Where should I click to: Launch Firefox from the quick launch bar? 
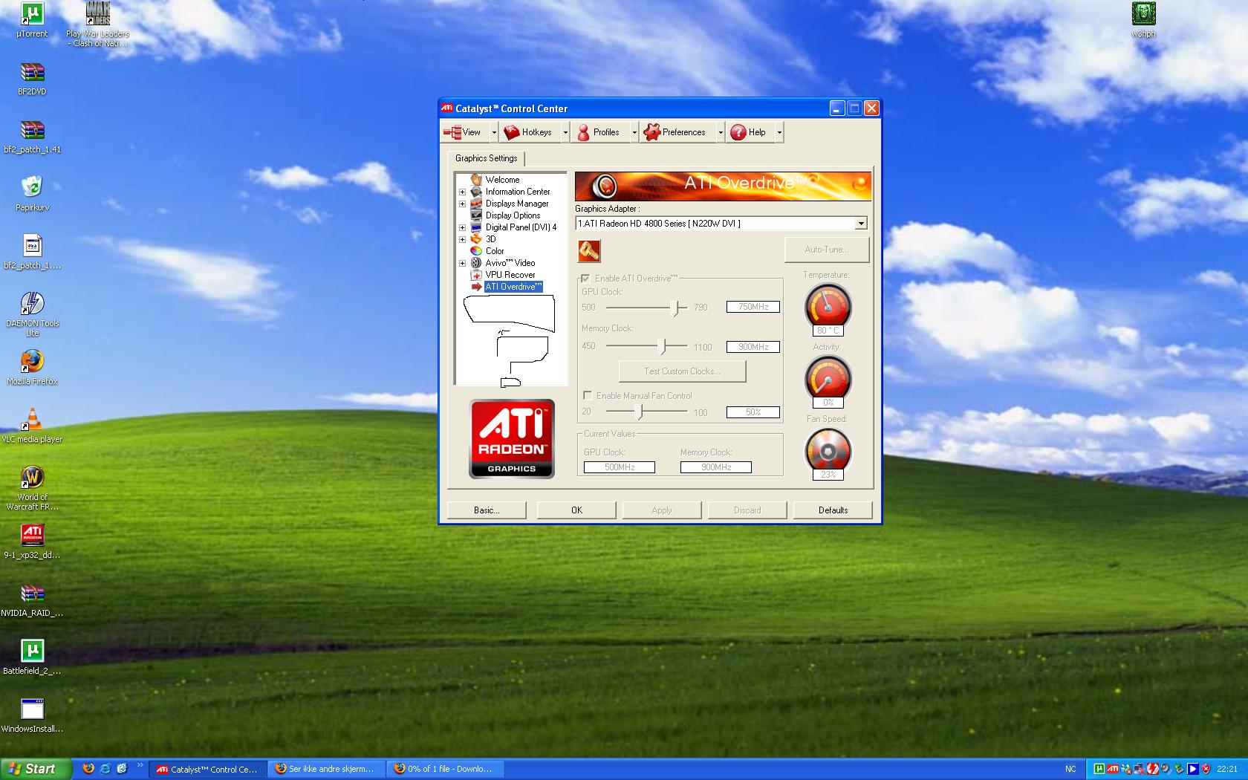88,769
